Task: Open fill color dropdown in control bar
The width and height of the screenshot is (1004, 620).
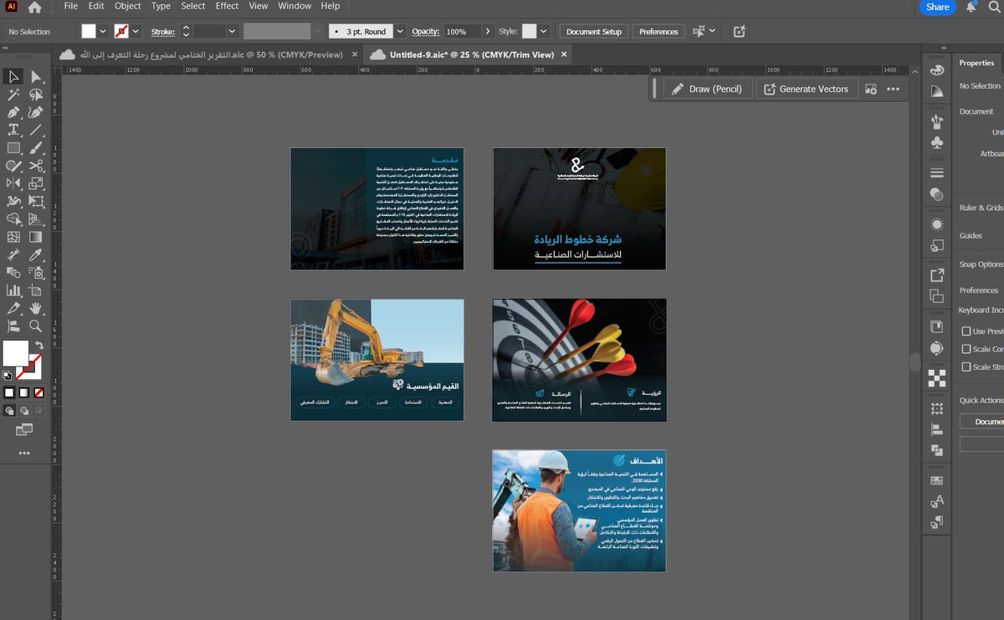Action: pyautogui.click(x=103, y=31)
